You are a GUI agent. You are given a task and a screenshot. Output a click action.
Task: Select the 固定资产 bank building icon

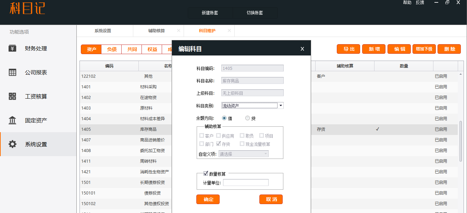(12, 120)
